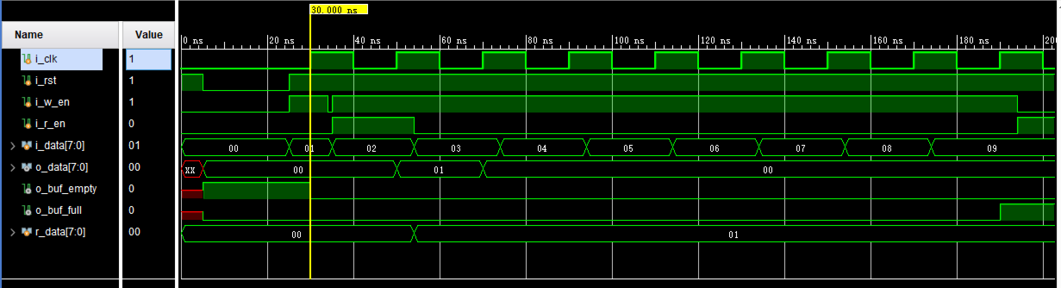Expand the r_data[7:0] bus
Image resolution: width=1061 pixels, height=288 pixels.
coord(13,232)
